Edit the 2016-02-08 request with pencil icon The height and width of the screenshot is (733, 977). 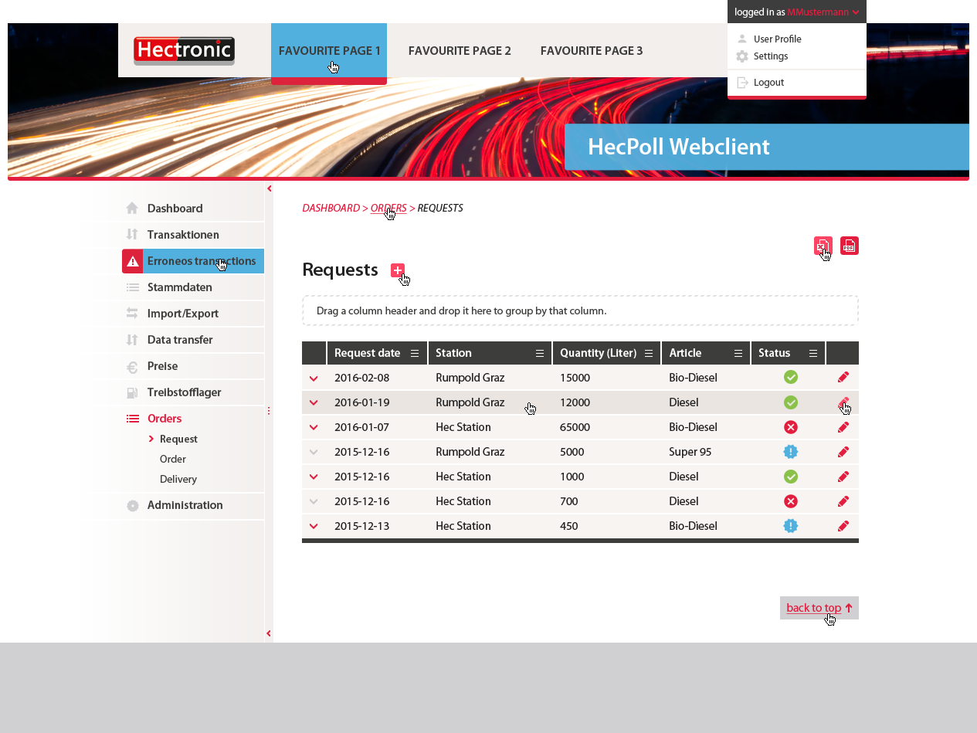point(843,378)
